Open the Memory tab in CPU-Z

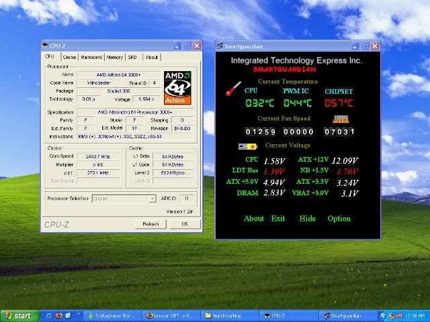pos(115,57)
